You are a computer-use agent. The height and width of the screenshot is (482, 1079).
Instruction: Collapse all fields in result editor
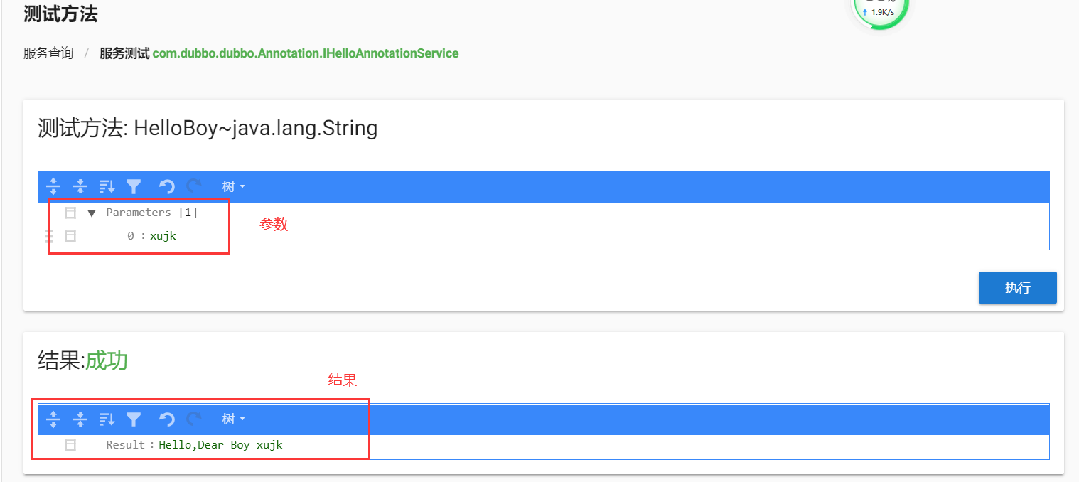coord(80,419)
